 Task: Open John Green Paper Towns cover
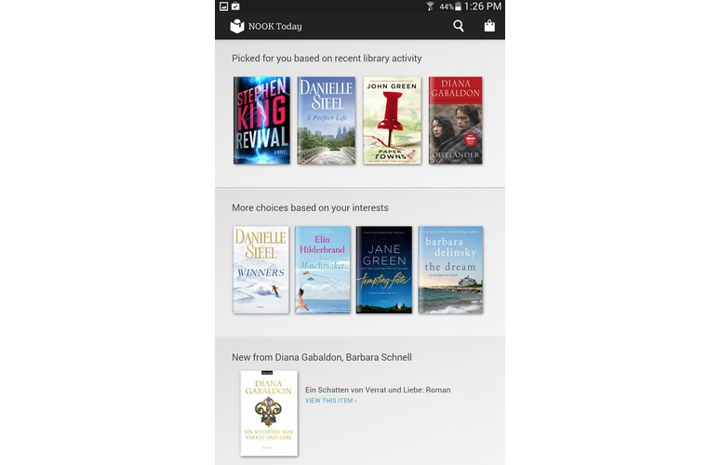click(x=392, y=120)
